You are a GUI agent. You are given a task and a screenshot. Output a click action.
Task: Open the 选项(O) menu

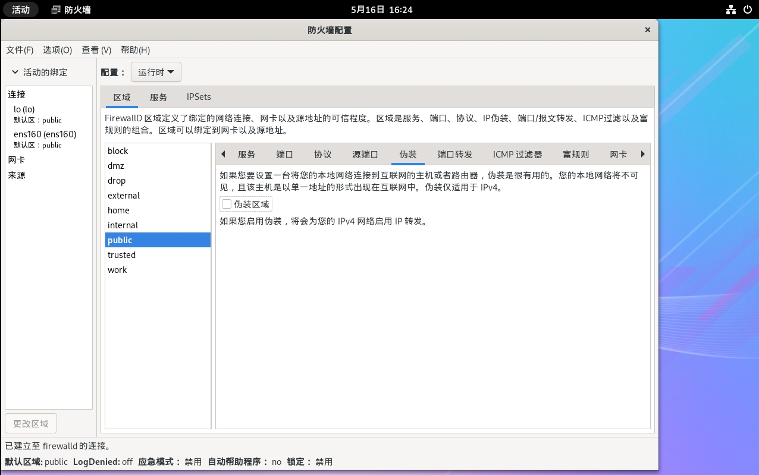(57, 50)
